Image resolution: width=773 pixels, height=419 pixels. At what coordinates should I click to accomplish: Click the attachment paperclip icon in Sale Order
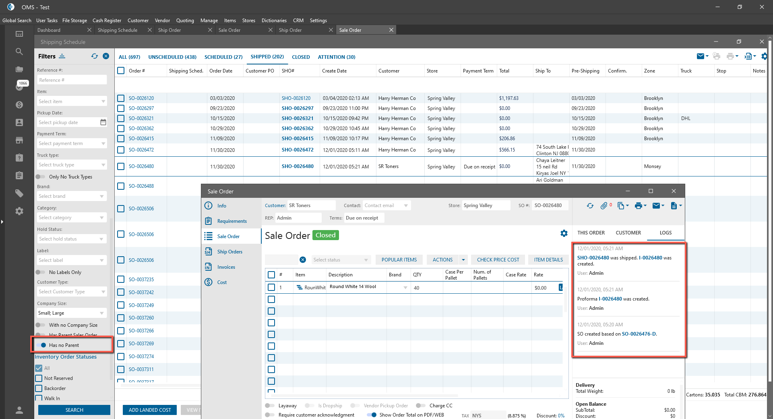click(x=604, y=206)
